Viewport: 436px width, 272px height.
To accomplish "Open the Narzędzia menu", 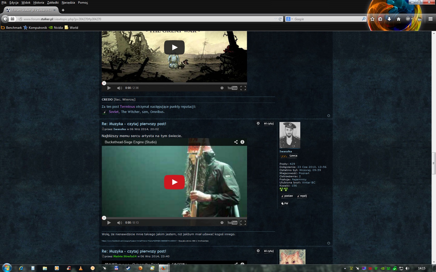I will 68,3.
